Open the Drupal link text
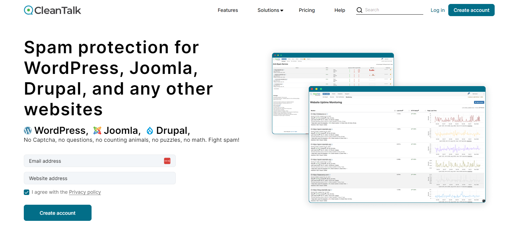Image resolution: width=509 pixels, height=240 pixels. pos(173,130)
